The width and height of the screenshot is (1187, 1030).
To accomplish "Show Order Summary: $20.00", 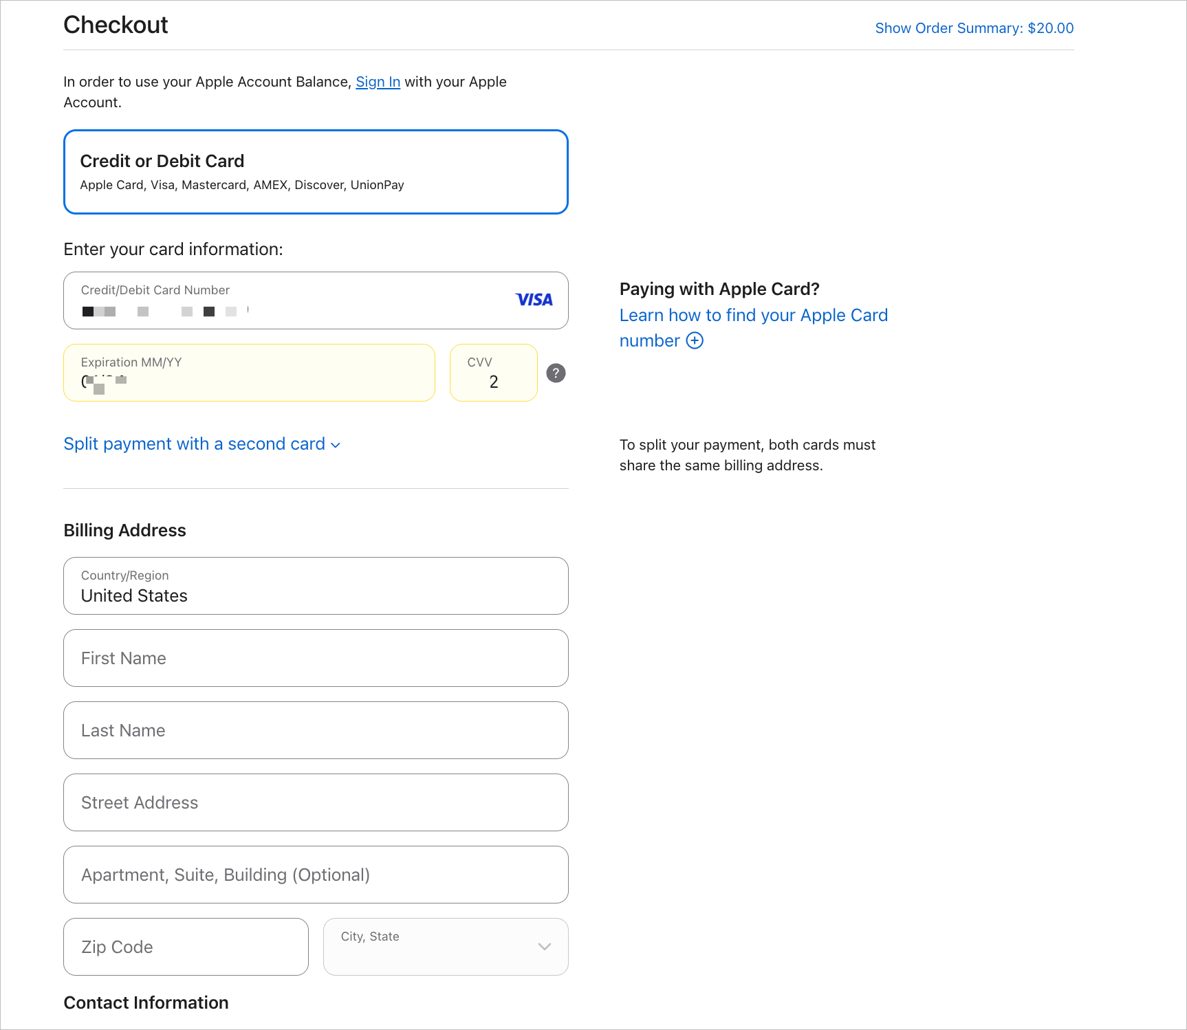I will (x=974, y=28).
